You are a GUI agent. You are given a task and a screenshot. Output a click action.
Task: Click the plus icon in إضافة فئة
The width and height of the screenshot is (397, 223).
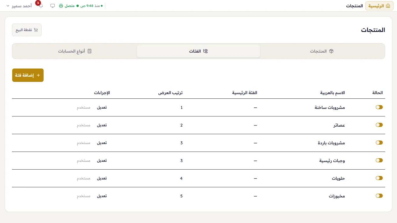38,75
